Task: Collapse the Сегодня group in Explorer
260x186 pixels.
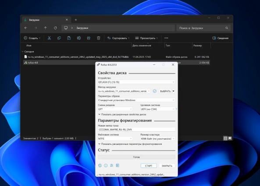Action: pyautogui.click(x=22, y=52)
